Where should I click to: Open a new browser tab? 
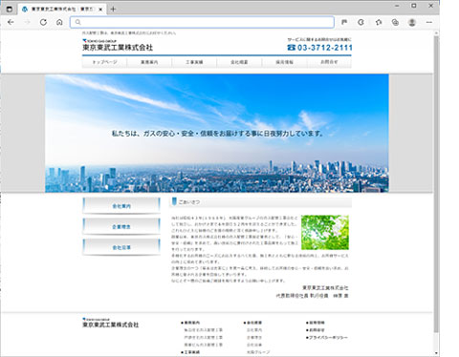[x=113, y=10]
